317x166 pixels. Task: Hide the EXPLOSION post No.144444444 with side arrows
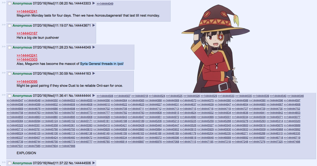(4, 95)
